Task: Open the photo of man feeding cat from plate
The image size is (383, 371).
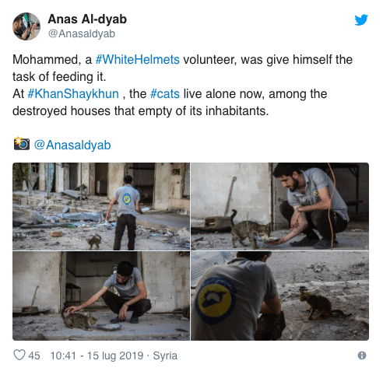Action: tap(280, 206)
